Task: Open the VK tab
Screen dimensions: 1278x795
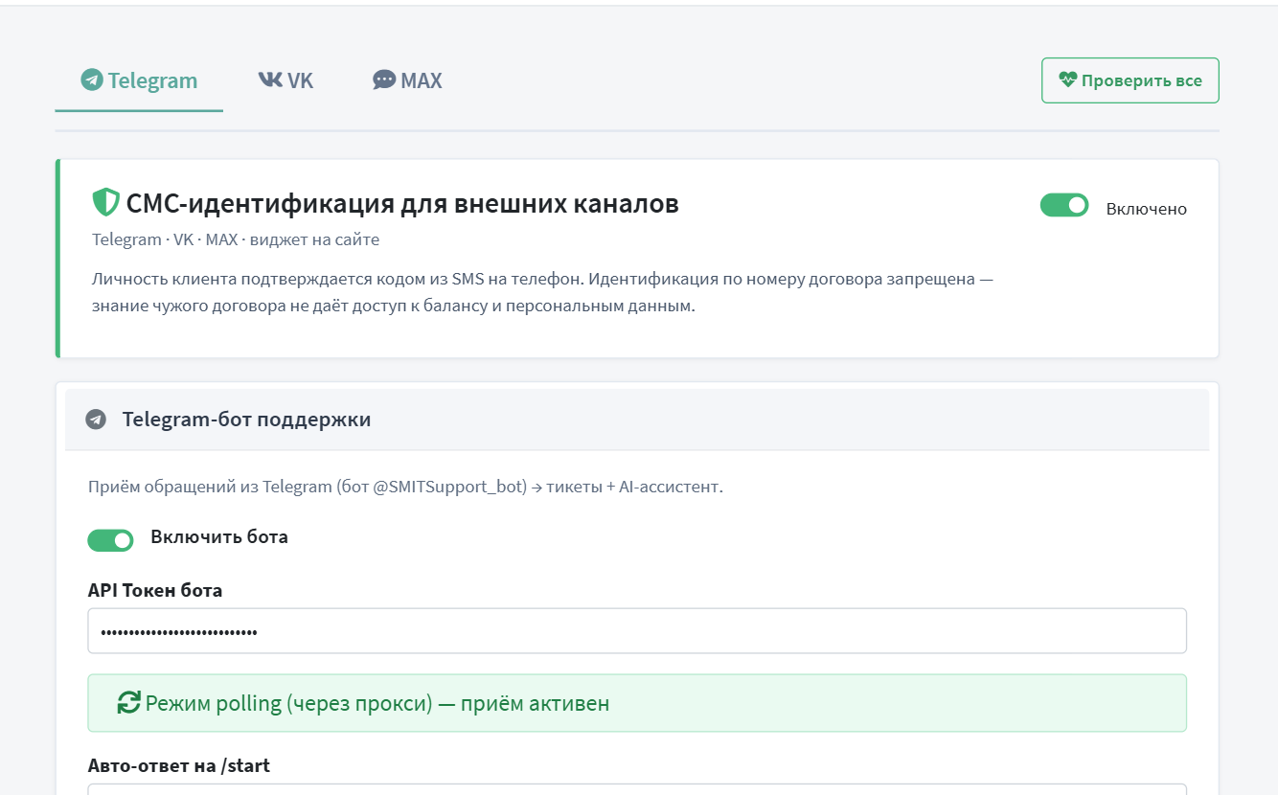Action: 285,80
